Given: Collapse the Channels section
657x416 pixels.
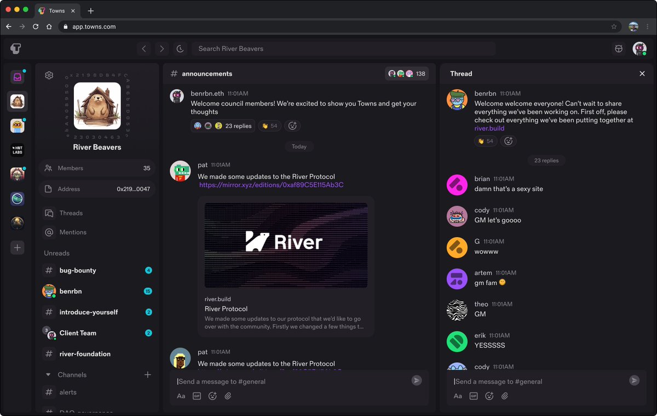Looking at the screenshot, I should (48, 375).
